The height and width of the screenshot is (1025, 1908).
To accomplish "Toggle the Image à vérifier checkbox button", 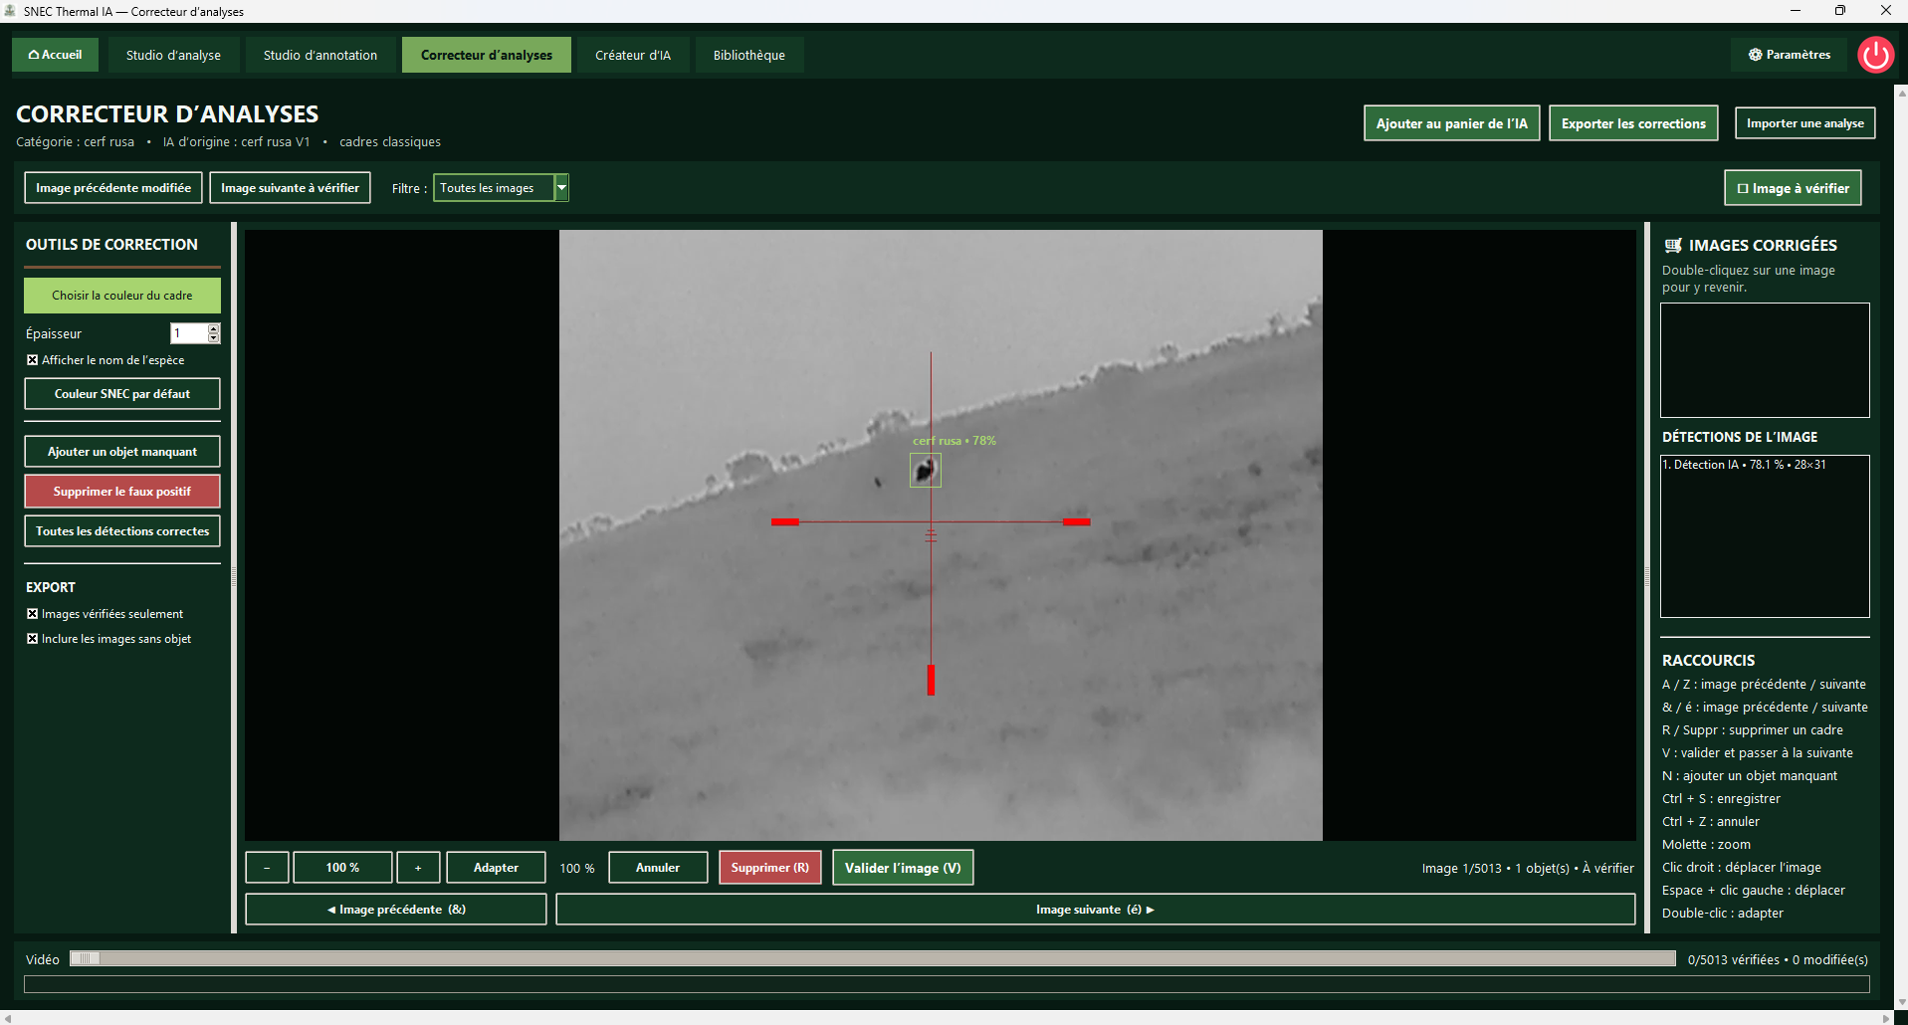I will coord(1793,188).
